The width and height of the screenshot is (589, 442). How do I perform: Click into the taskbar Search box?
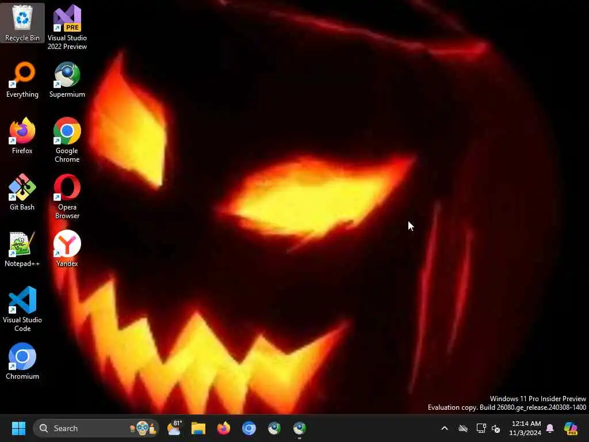(96, 428)
